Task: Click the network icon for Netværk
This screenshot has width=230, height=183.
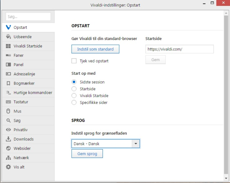Action: point(8,158)
